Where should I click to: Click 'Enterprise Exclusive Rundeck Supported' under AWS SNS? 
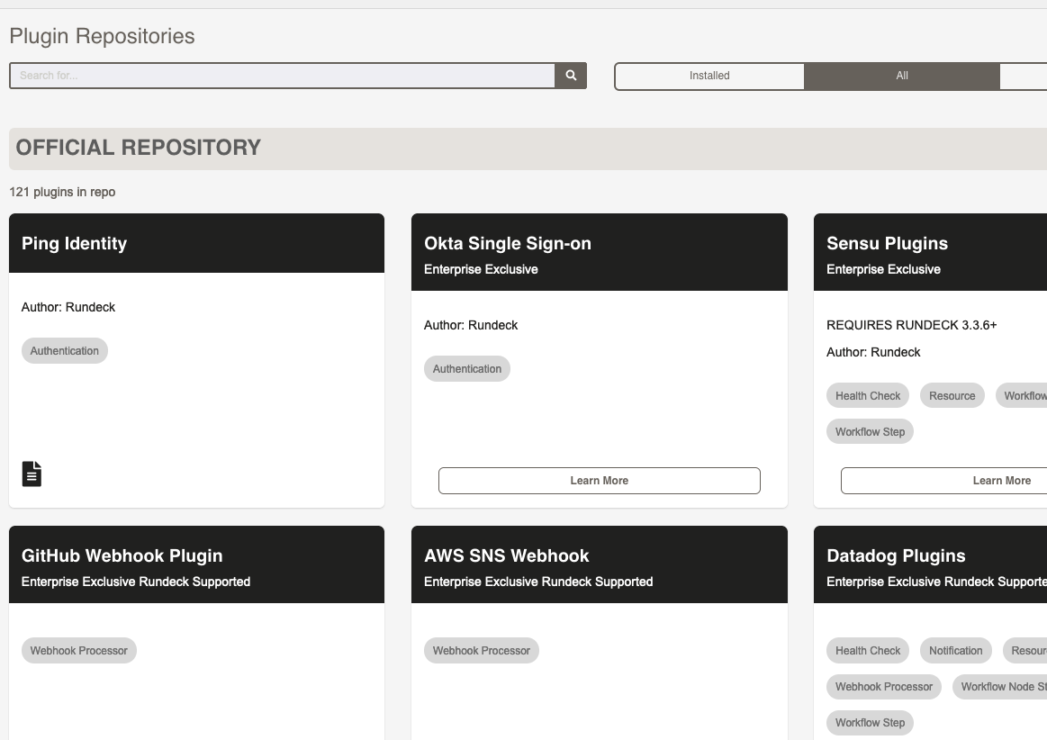(x=538, y=582)
